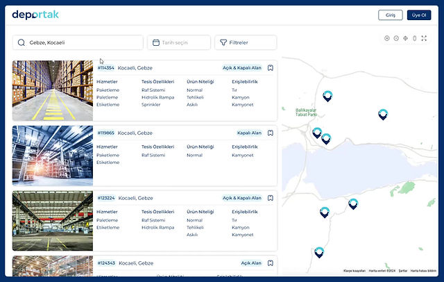This screenshot has height=282, width=444.
Task: Open warehouse photo of listing #123224
Action: (x=53, y=221)
